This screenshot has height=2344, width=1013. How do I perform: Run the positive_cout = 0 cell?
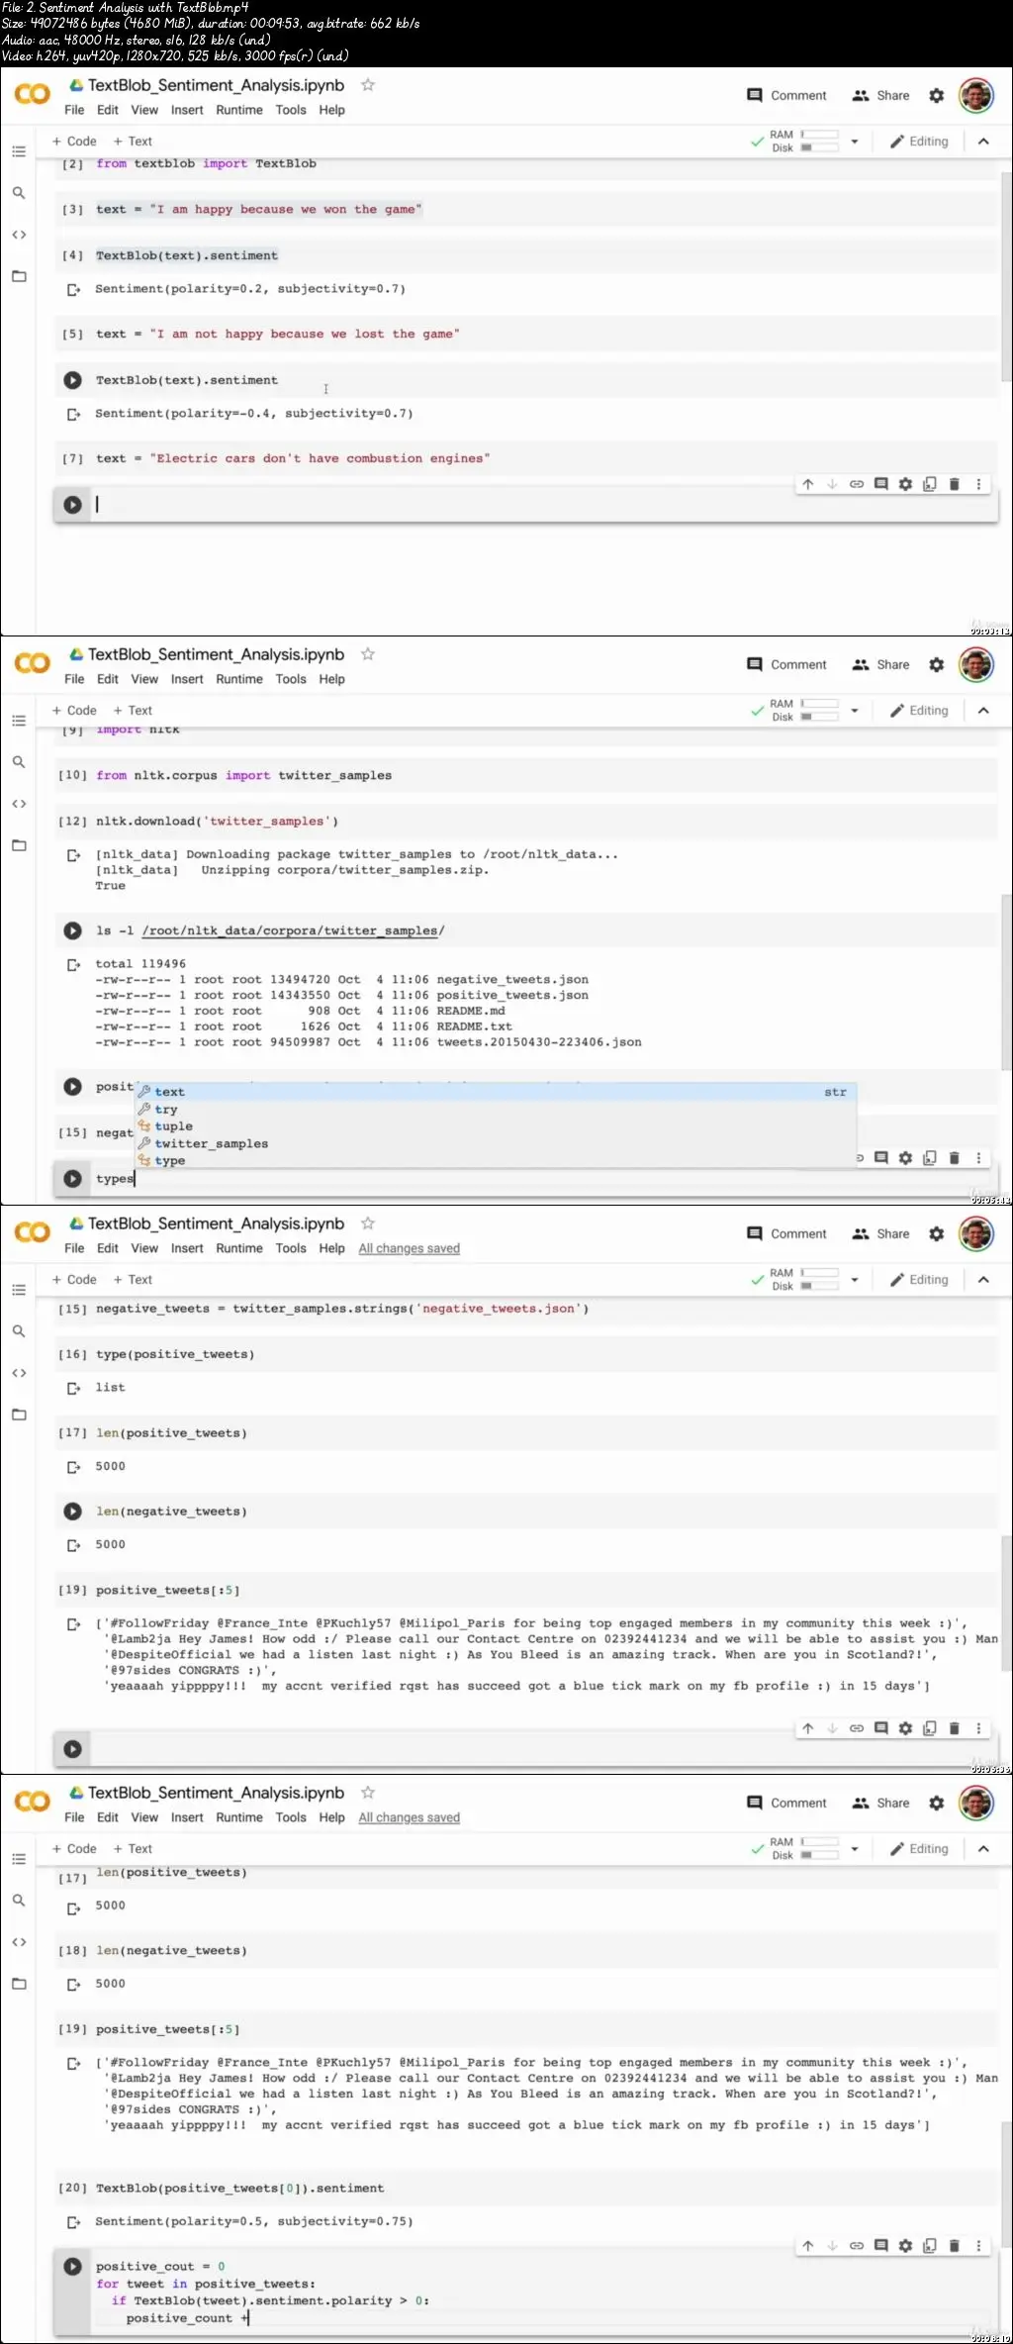72,2266
